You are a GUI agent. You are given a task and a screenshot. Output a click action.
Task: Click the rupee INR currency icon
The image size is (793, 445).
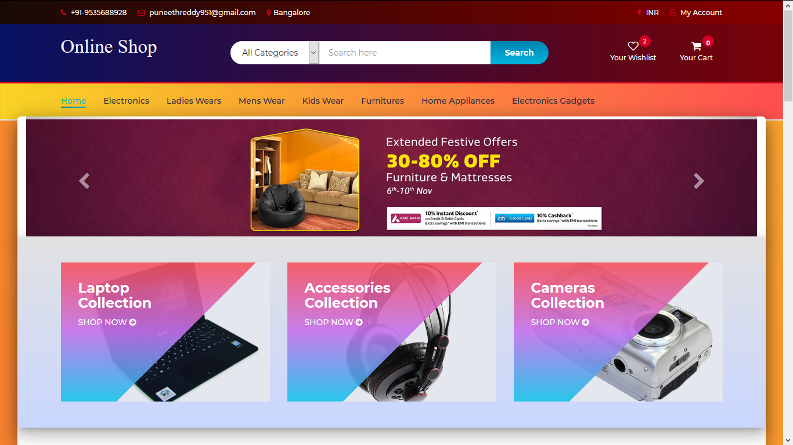639,12
